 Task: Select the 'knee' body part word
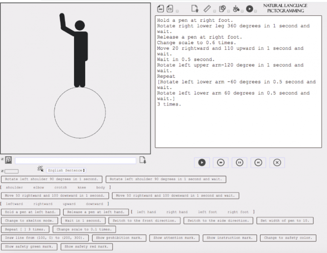pos(82,187)
